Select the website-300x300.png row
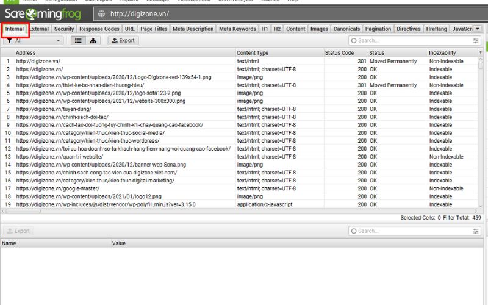This screenshot has width=488, height=305. (x=239, y=101)
